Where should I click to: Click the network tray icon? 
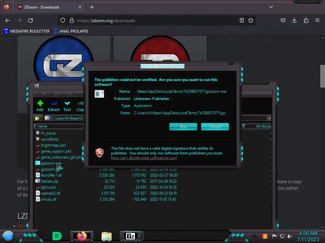(282, 236)
